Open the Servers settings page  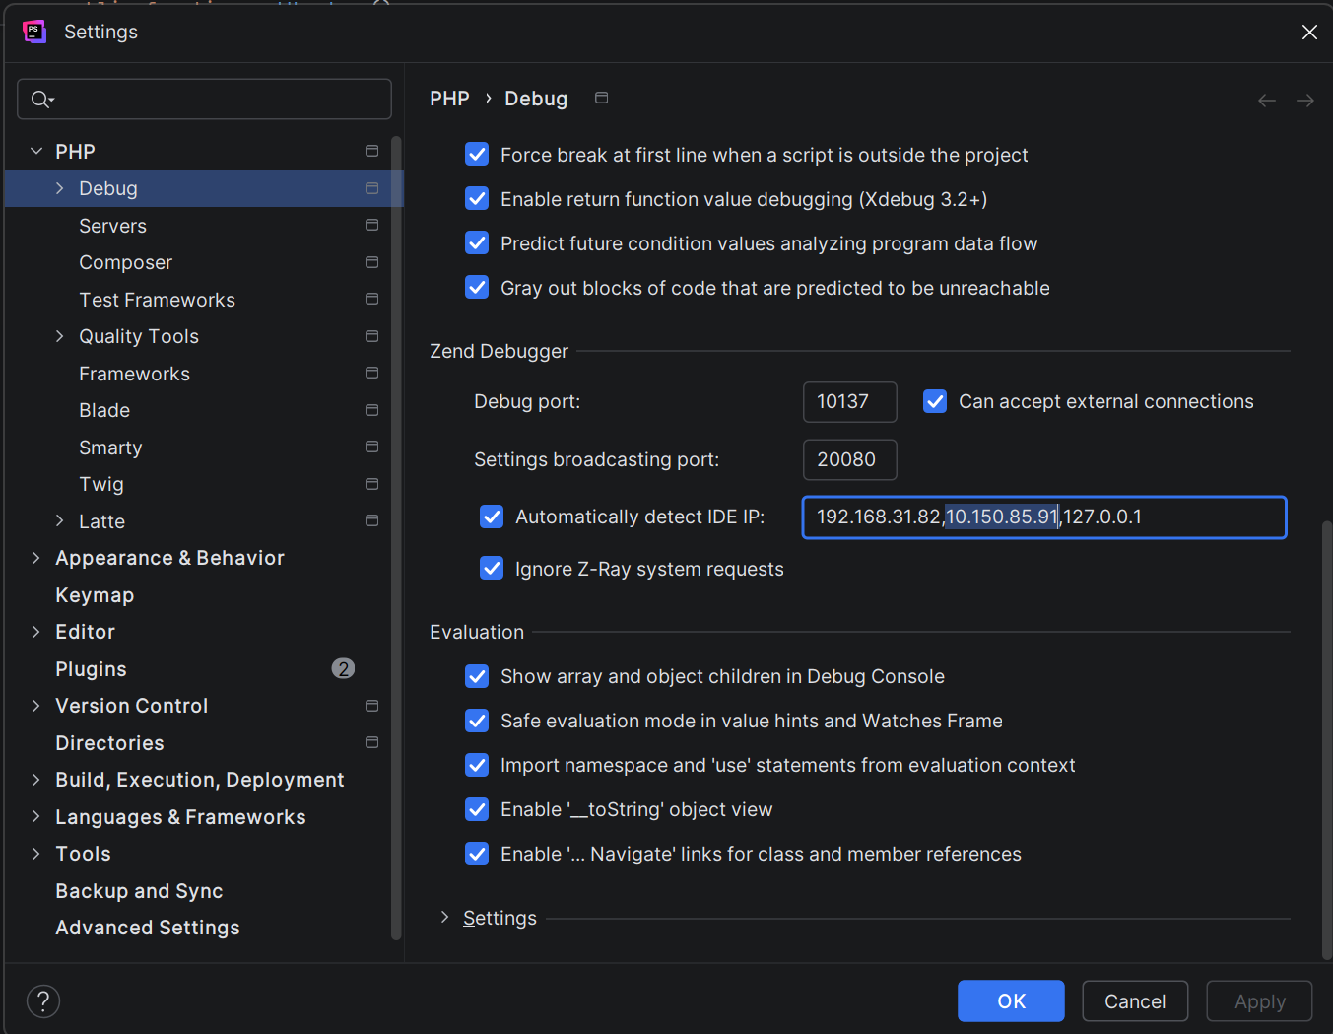point(112,226)
